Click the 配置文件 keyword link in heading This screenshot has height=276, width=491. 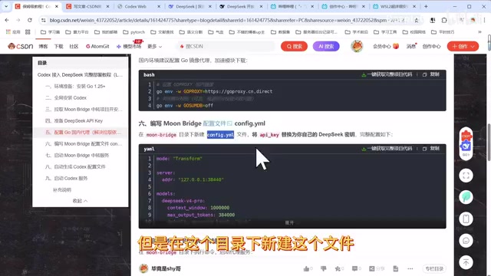[x=218, y=123]
